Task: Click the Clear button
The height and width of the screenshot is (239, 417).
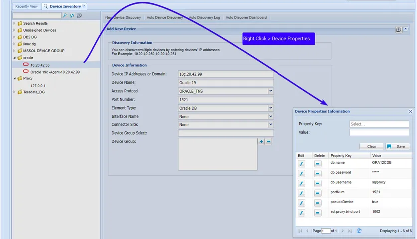Action: pyautogui.click(x=372, y=147)
